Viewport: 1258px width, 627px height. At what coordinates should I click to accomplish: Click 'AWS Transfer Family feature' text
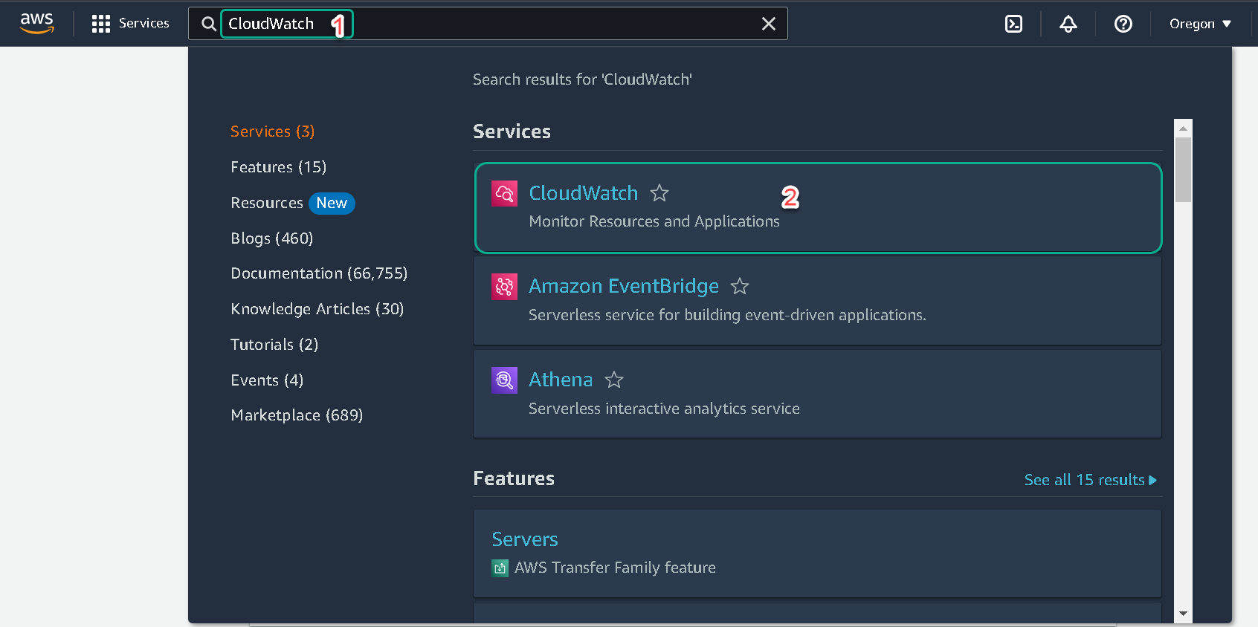click(615, 568)
